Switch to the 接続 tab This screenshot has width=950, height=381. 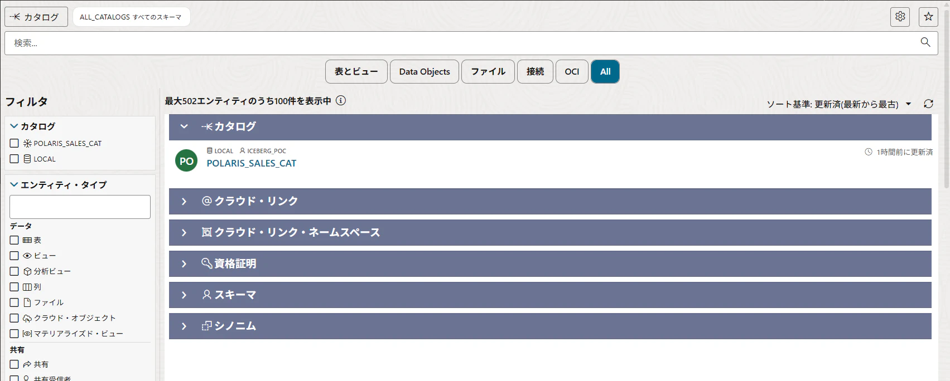[x=535, y=71]
